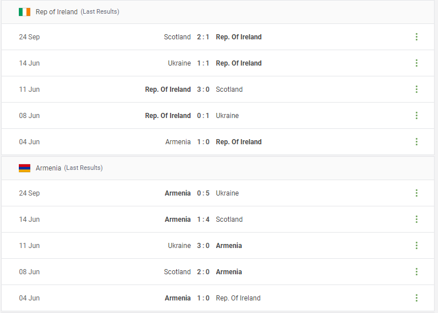Screen dimensions: 438x313
Task: Open more options for Ukraine 3:0 Armenia match
Action: [416, 246]
